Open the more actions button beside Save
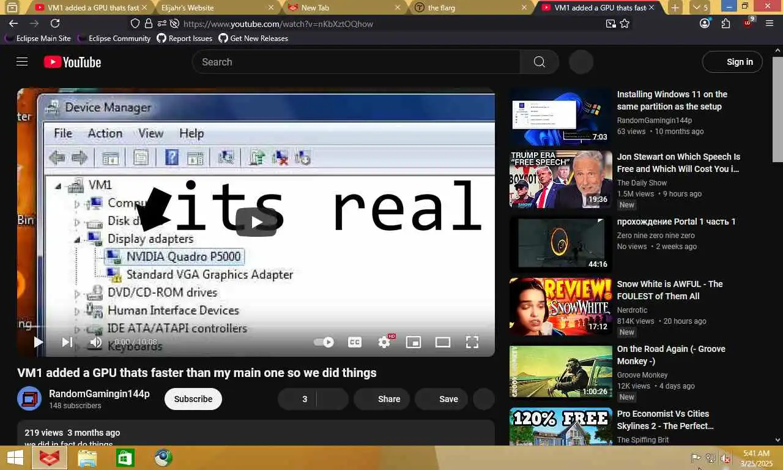This screenshot has width=783, height=470. (x=484, y=399)
